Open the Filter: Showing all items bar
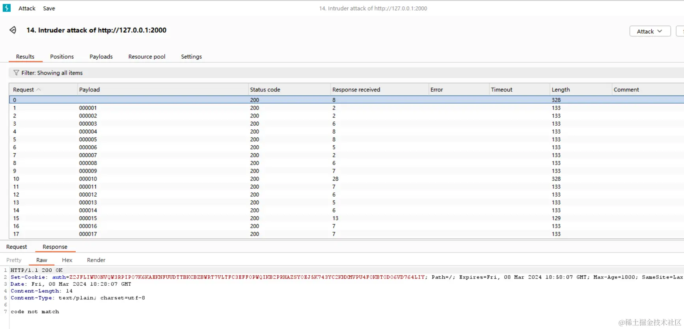 pyautogui.click(x=346, y=73)
